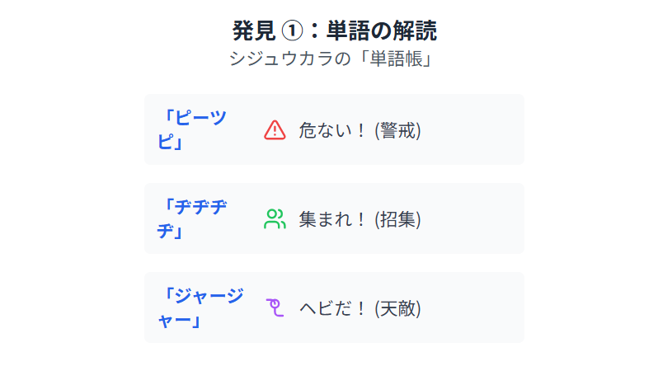Click the (警戒) parenthetical note
This screenshot has width=658, height=366.
point(398,130)
